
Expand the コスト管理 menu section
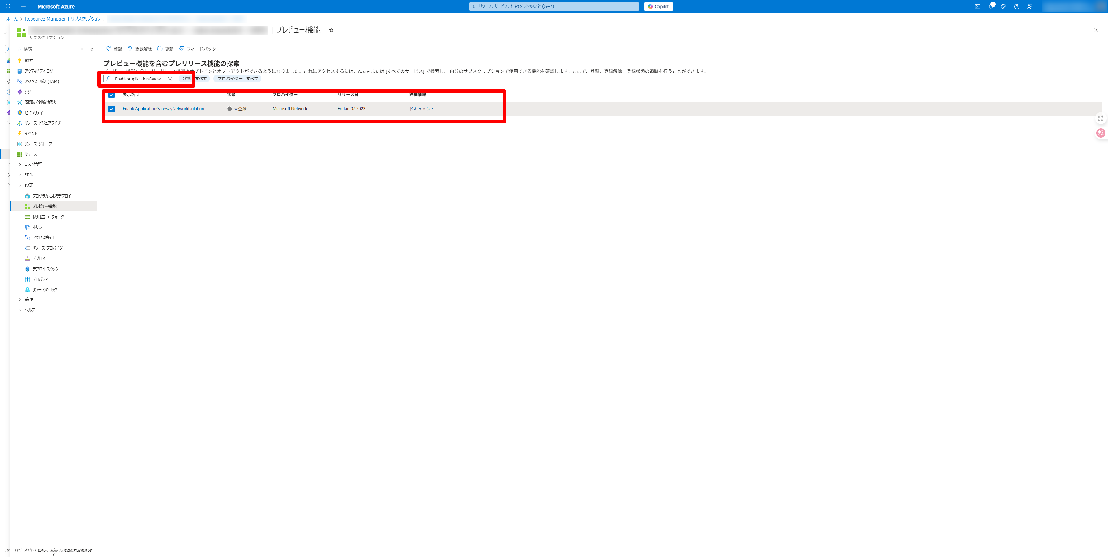(x=19, y=164)
